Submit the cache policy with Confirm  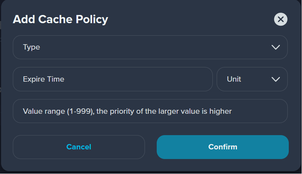[223, 147]
